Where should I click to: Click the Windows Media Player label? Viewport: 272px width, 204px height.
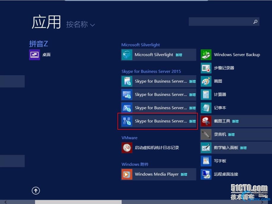click(x=157, y=174)
